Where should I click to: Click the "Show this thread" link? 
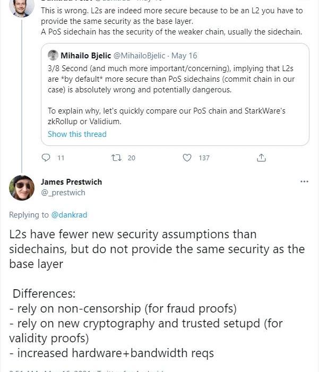(77, 134)
